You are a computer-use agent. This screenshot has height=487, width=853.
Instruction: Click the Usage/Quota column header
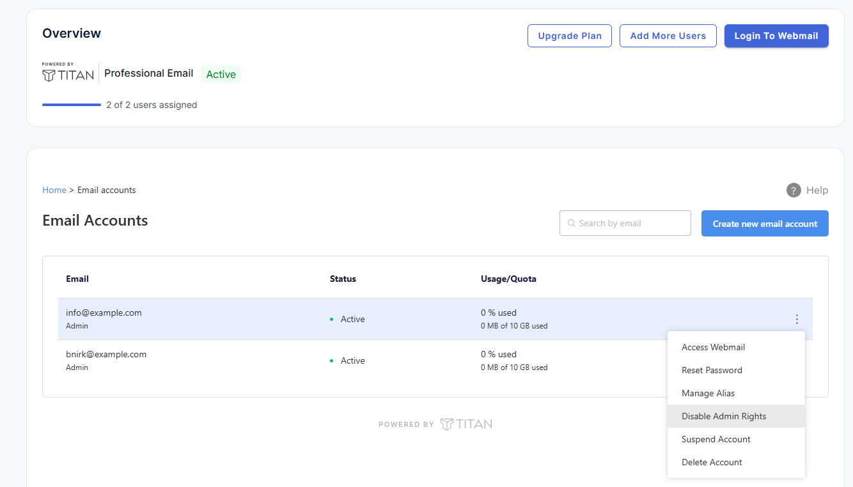(x=508, y=279)
